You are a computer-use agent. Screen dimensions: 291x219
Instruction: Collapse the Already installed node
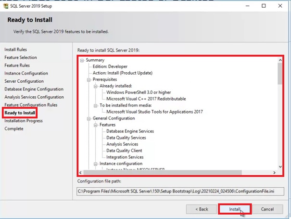point(95,86)
